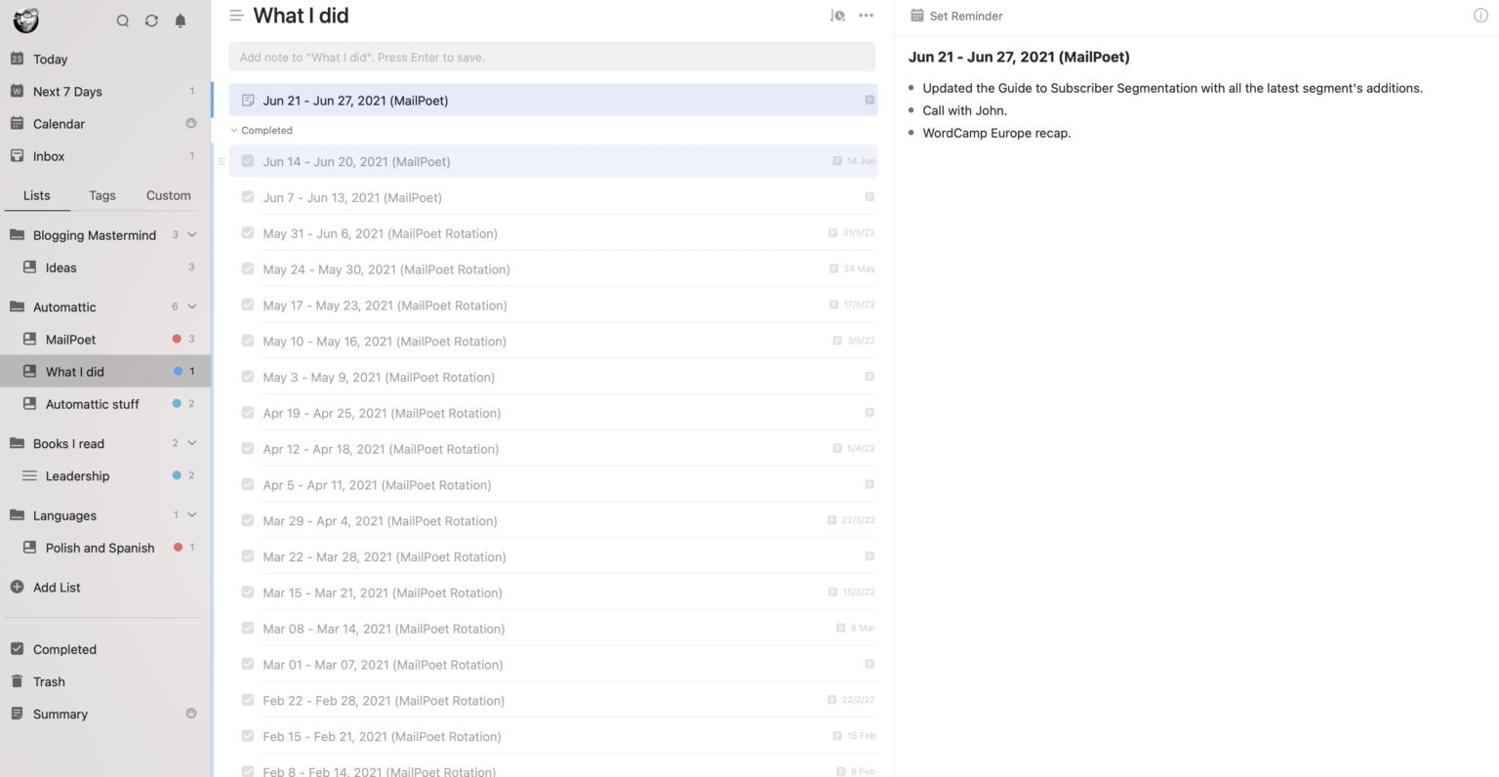Click the Calendar sidebar icon
The image size is (1499, 777).
17,123
